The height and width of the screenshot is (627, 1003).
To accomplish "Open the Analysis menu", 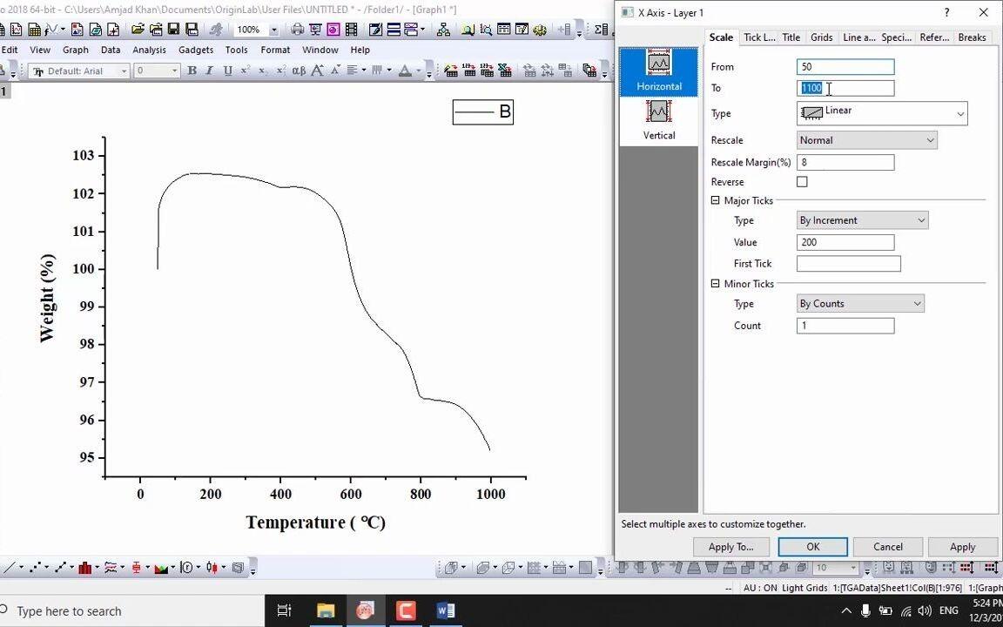I will coord(149,50).
